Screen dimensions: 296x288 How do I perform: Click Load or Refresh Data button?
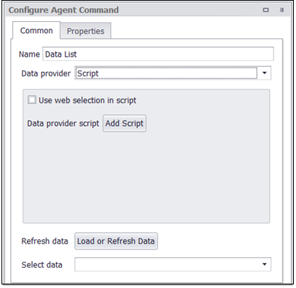click(116, 241)
